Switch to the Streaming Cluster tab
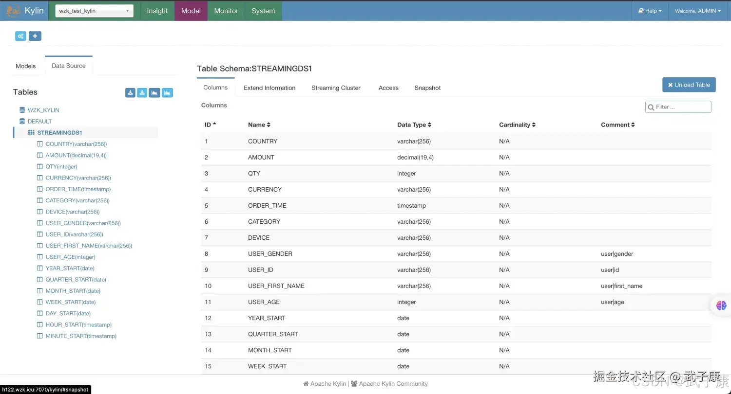The image size is (731, 394). click(x=336, y=88)
